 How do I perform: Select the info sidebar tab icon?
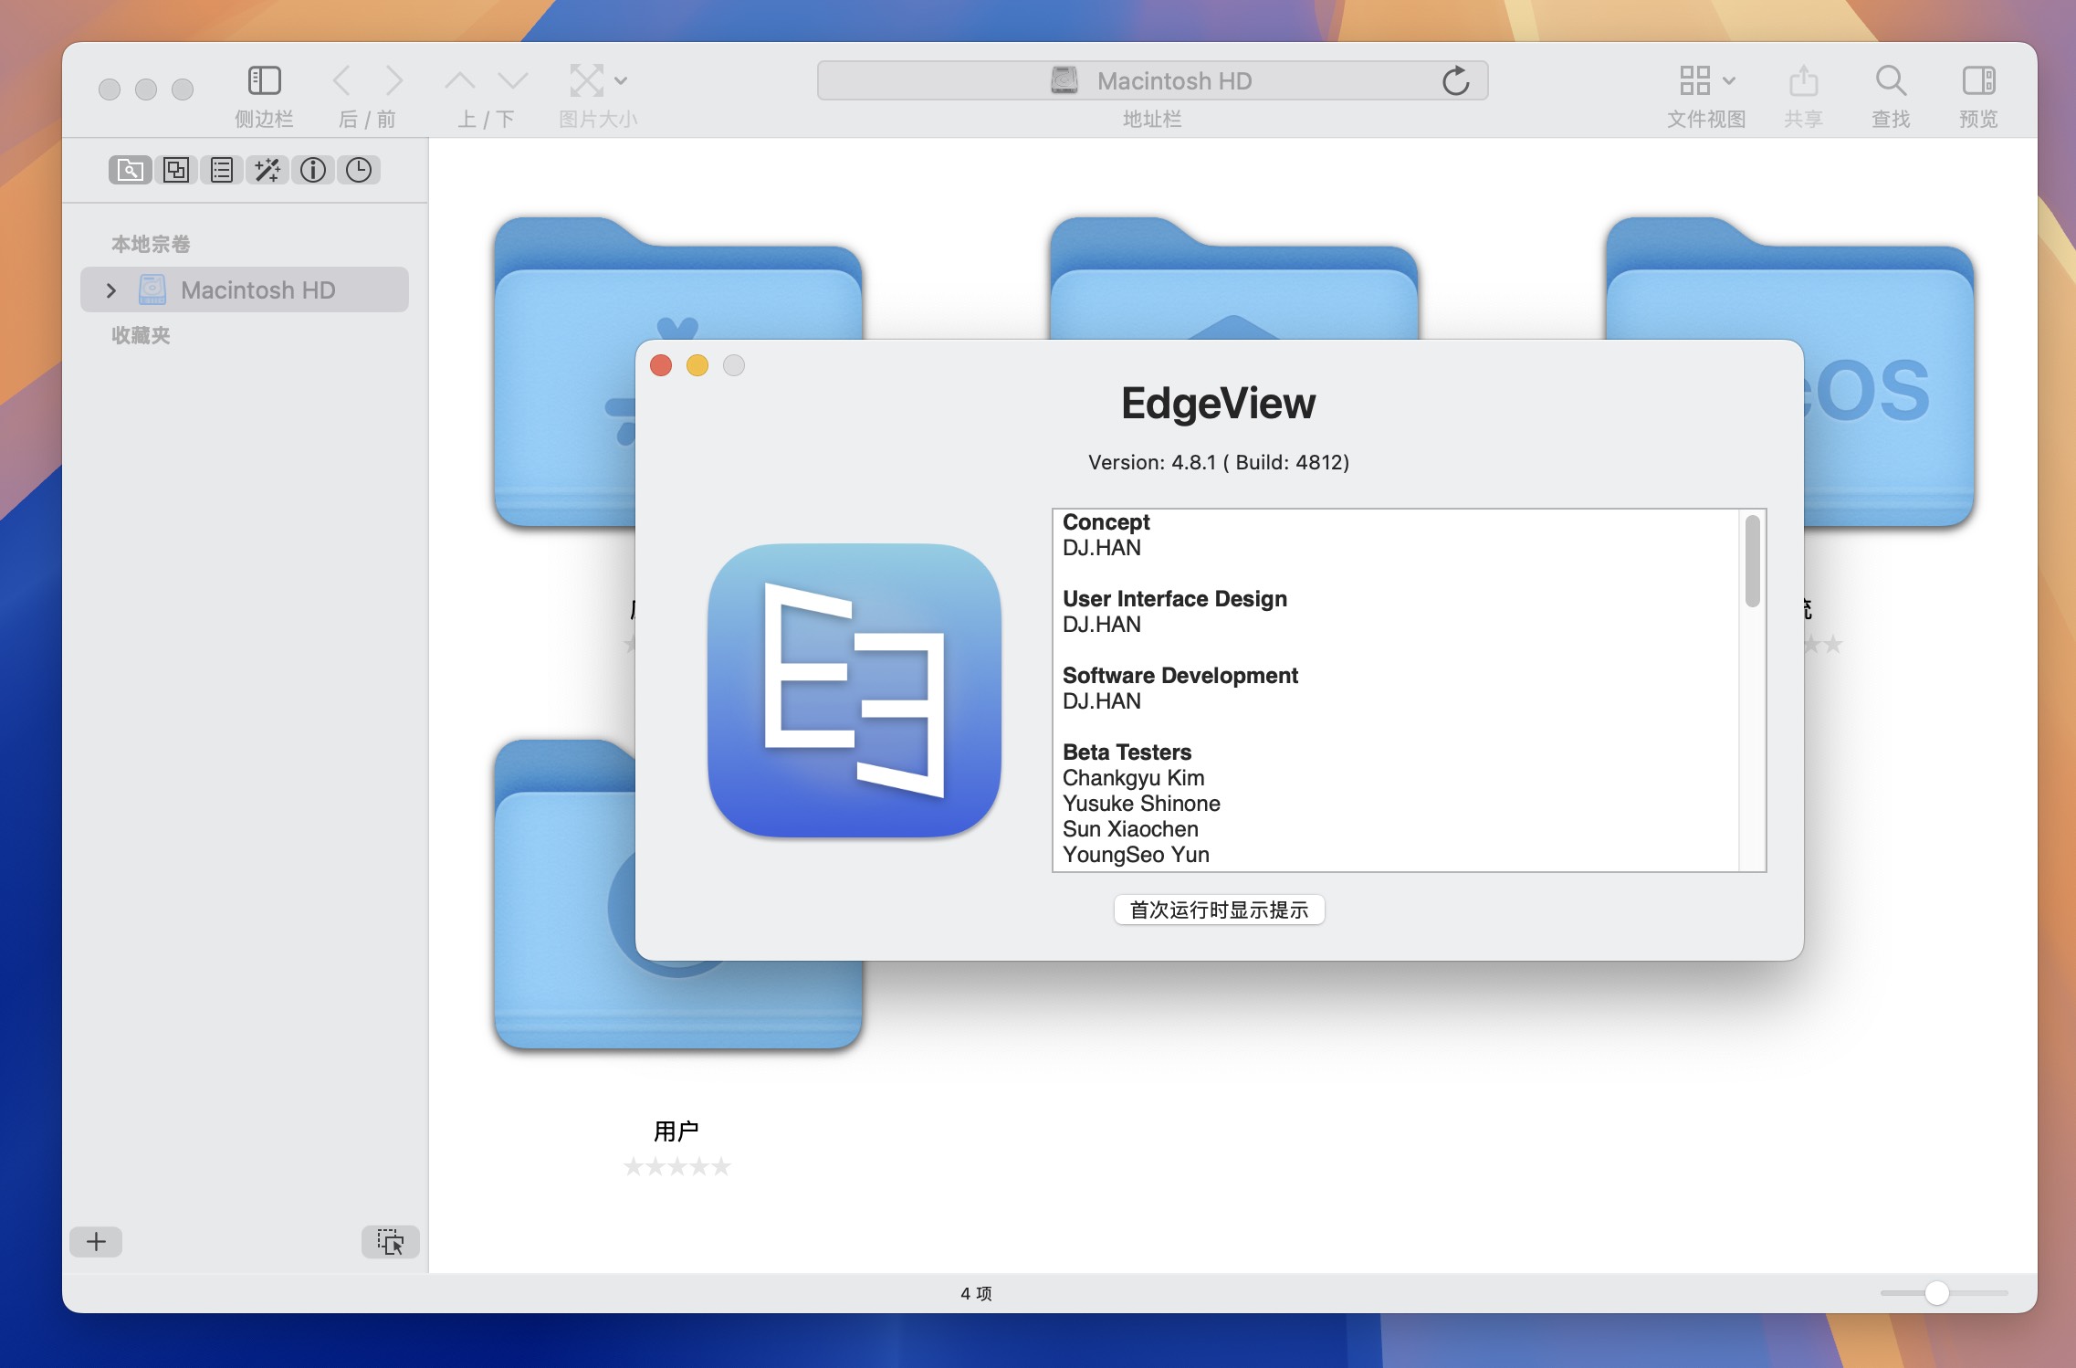tap(313, 170)
